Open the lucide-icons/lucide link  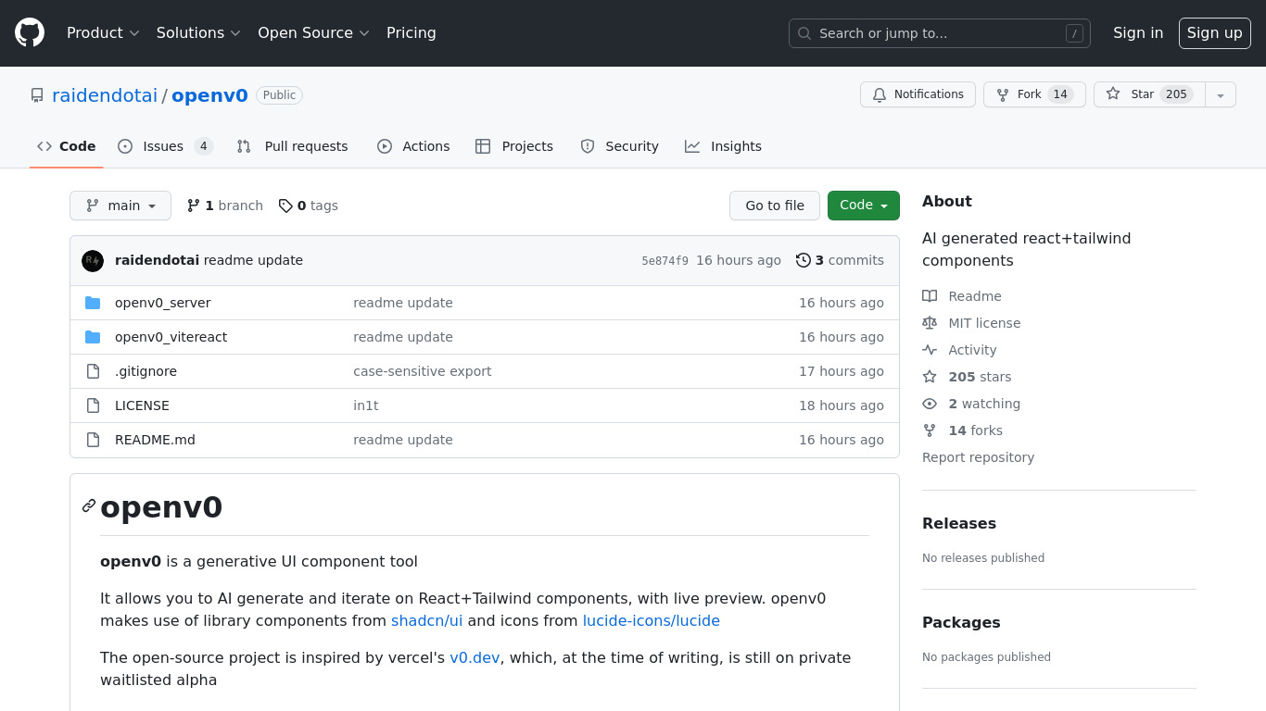pyautogui.click(x=651, y=620)
